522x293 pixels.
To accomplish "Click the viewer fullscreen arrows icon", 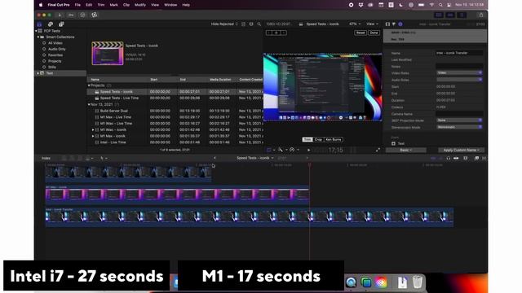I will click(378, 150).
